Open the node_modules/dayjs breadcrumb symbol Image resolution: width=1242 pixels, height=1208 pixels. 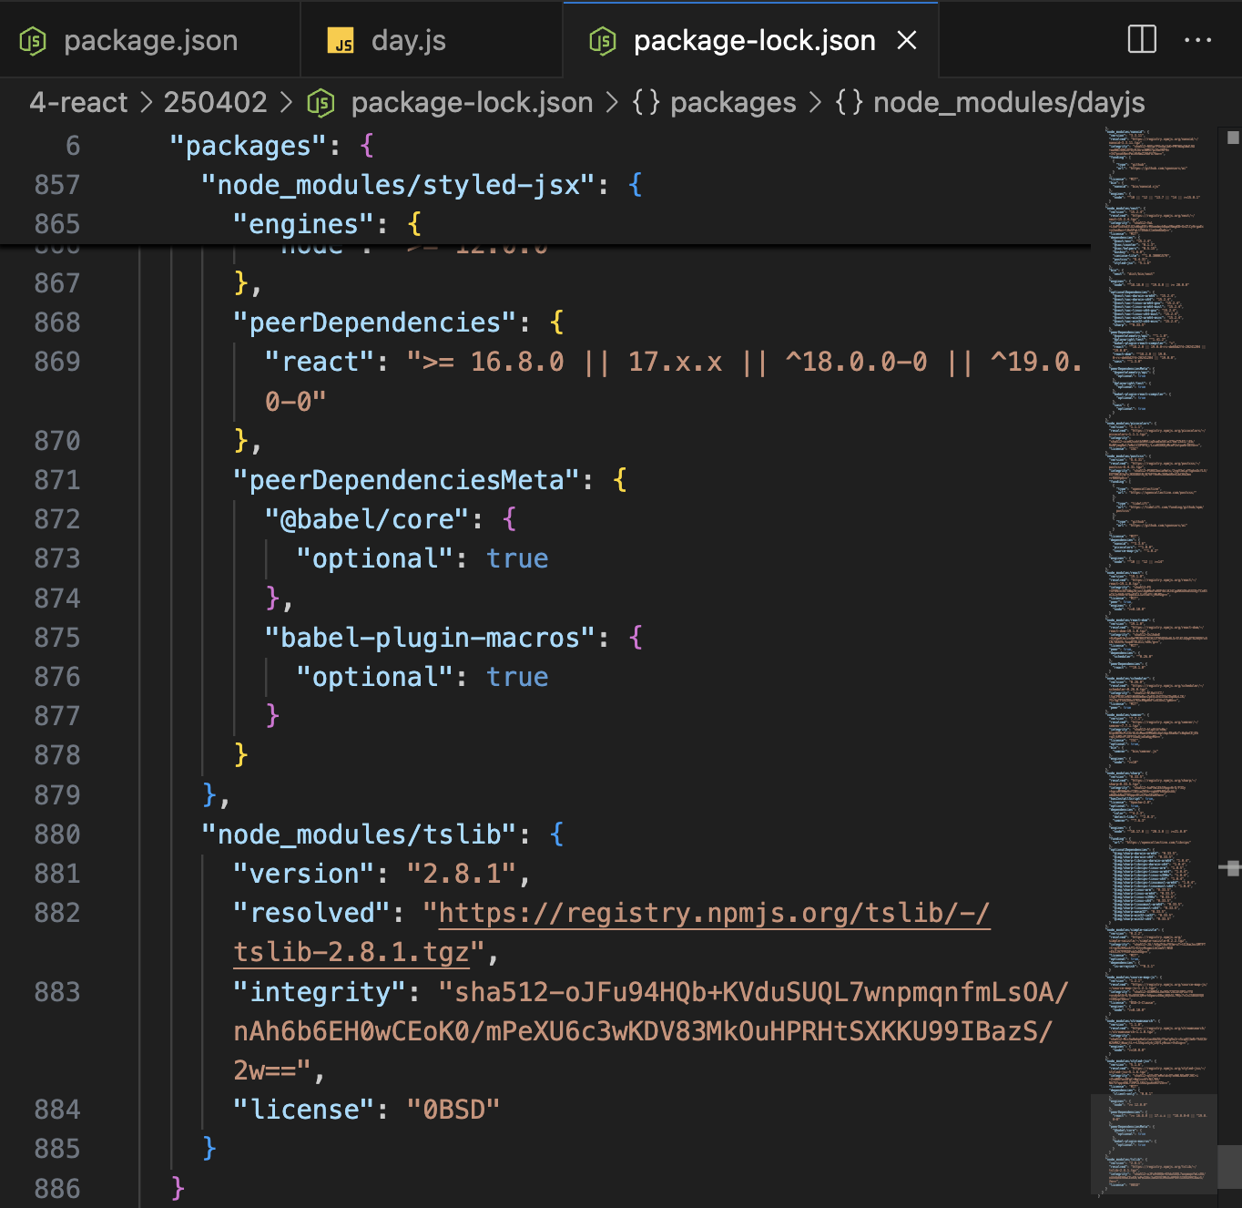coord(1009,102)
